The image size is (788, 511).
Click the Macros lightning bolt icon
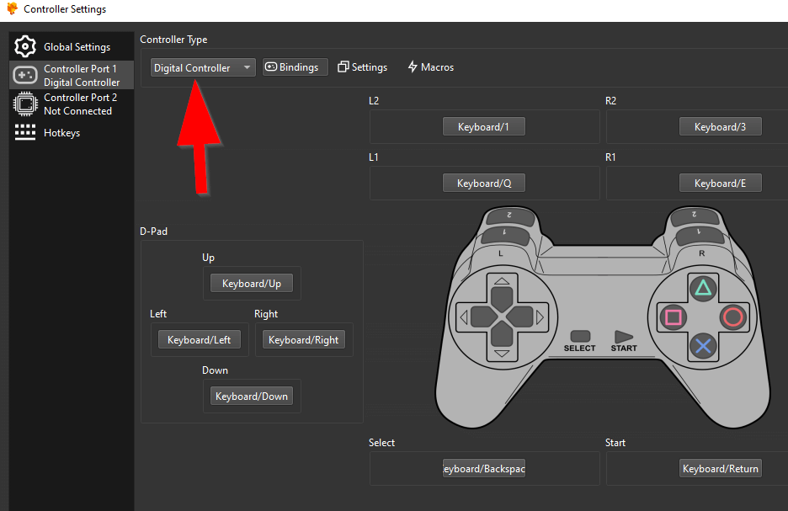tap(413, 67)
